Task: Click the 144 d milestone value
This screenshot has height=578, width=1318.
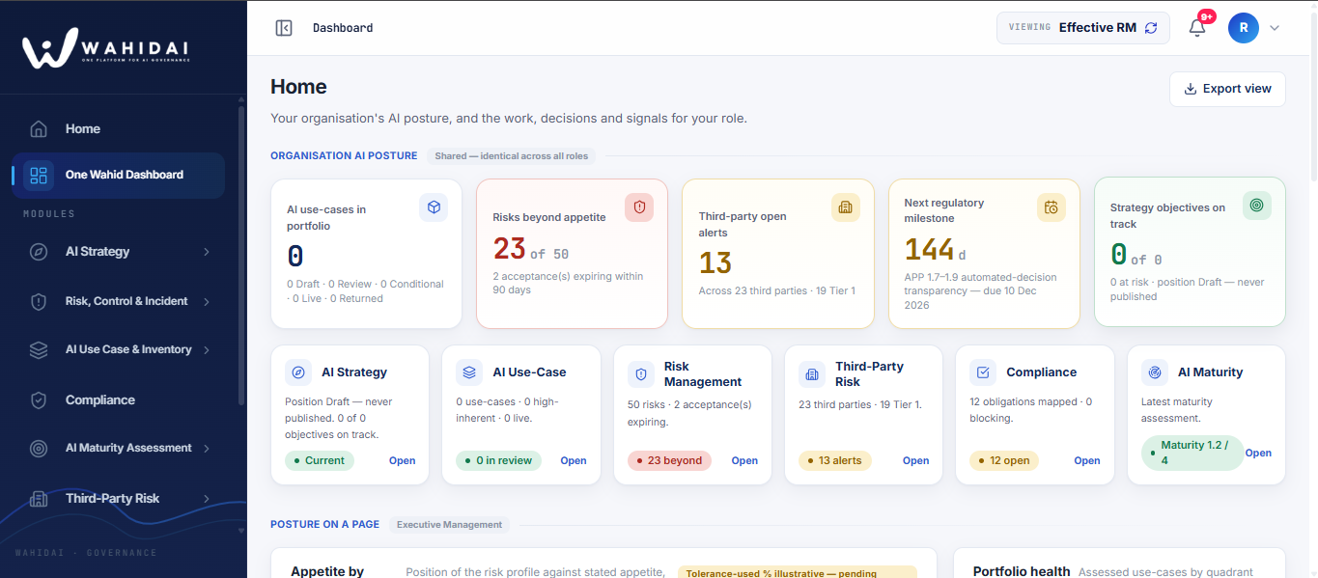Action: pyautogui.click(x=935, y=251)
